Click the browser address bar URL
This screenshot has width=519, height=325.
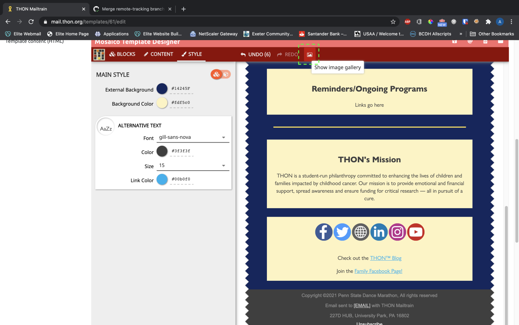click(88, 22)
